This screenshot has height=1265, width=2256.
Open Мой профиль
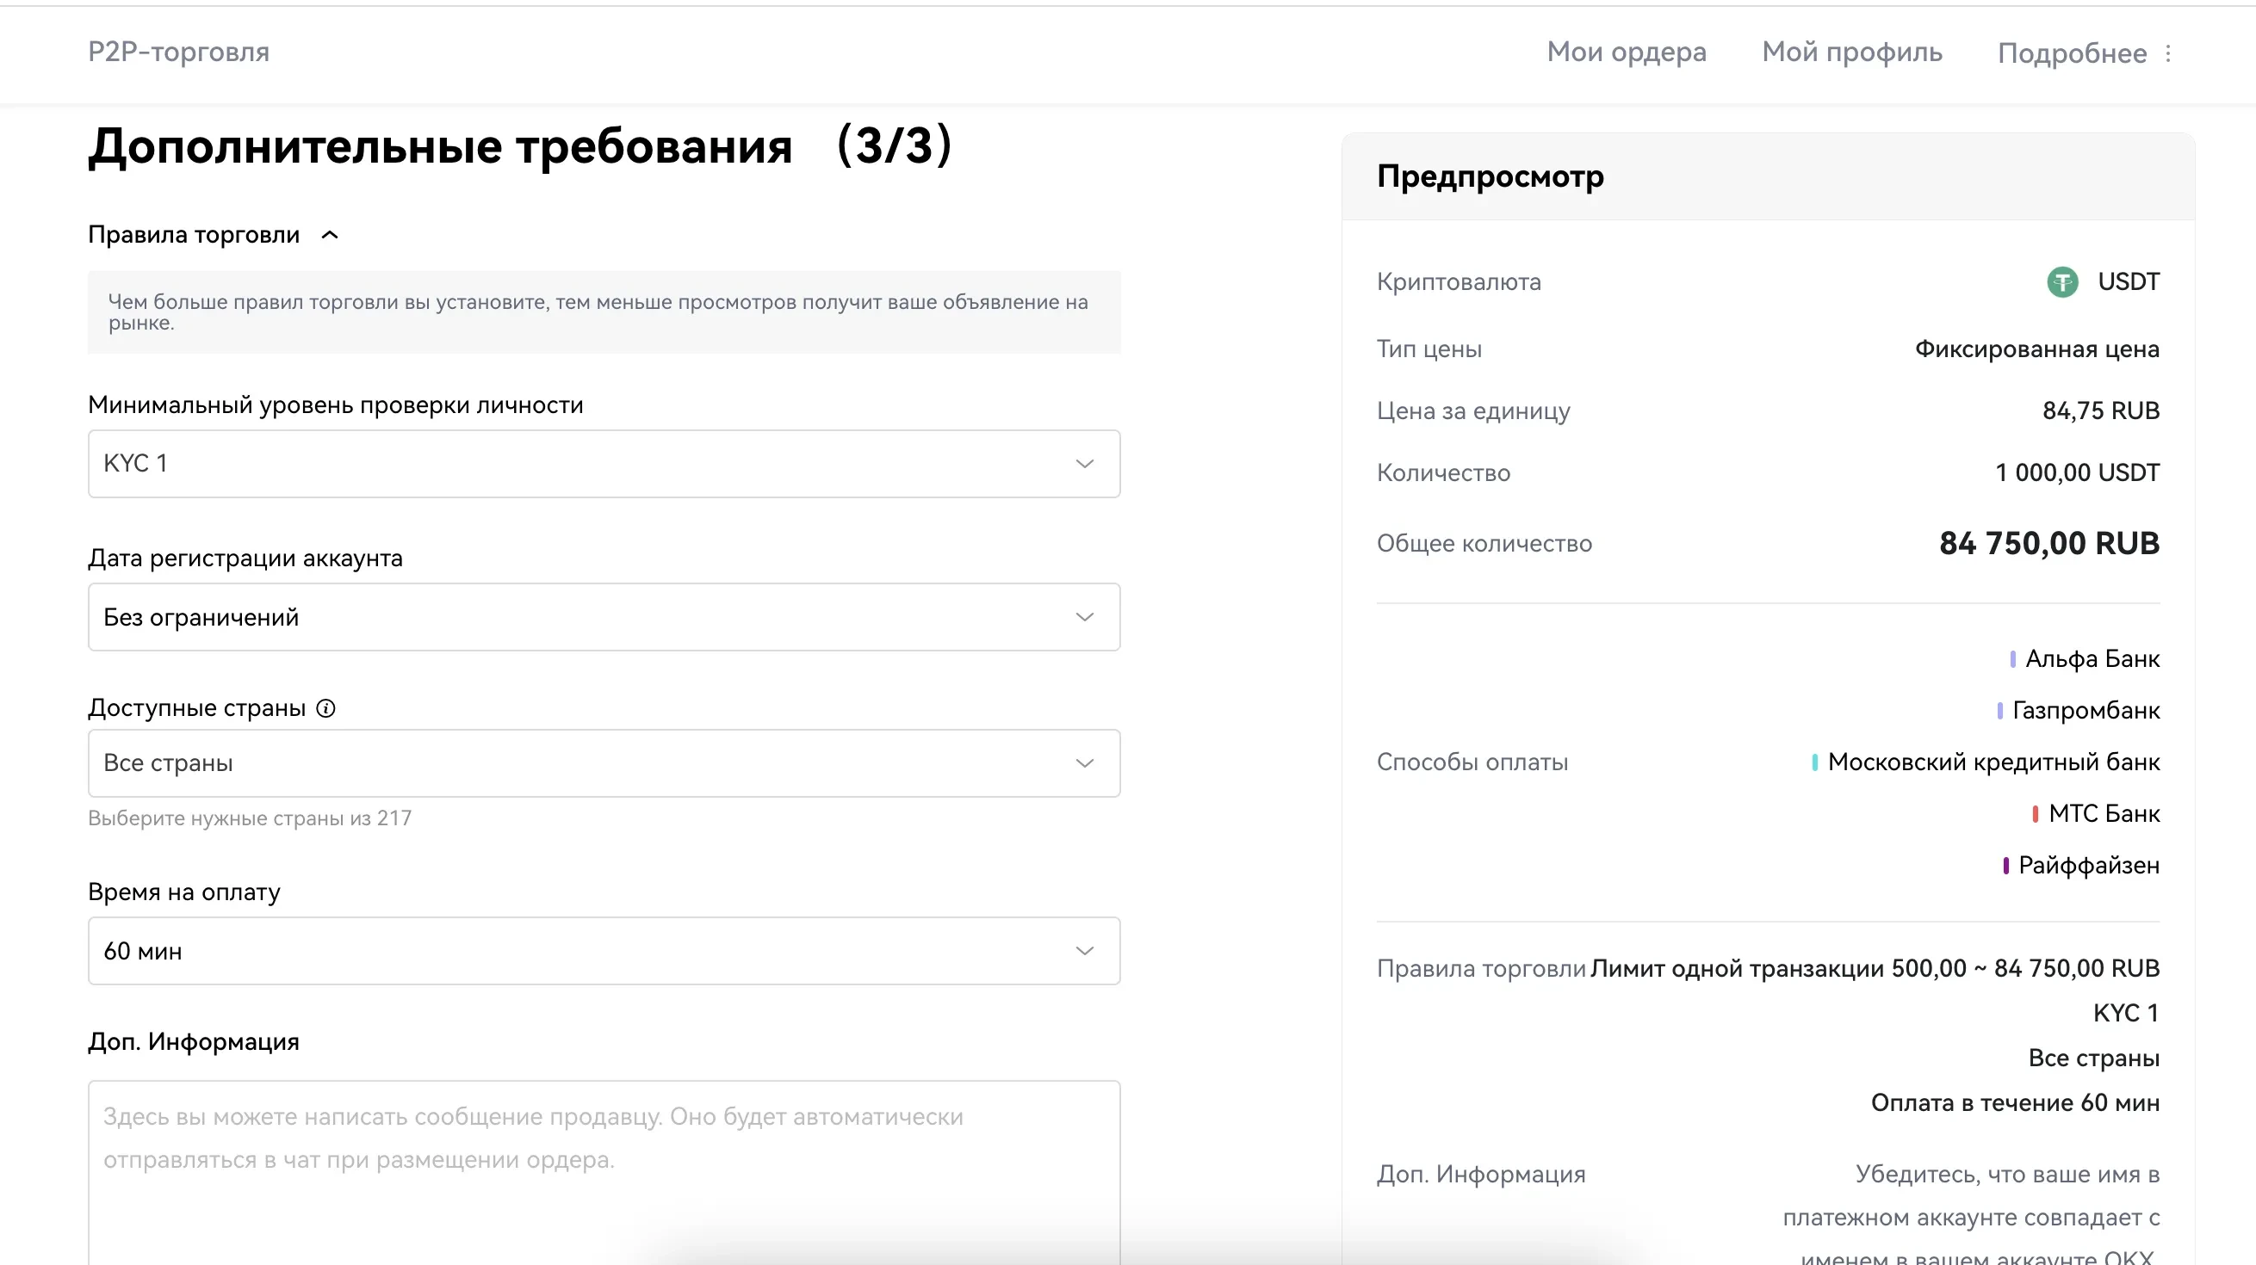pos(1851,52)
